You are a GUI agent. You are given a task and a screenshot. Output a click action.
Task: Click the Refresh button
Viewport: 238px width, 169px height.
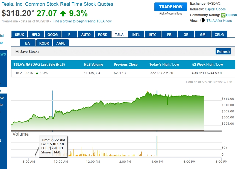point(223,51)
